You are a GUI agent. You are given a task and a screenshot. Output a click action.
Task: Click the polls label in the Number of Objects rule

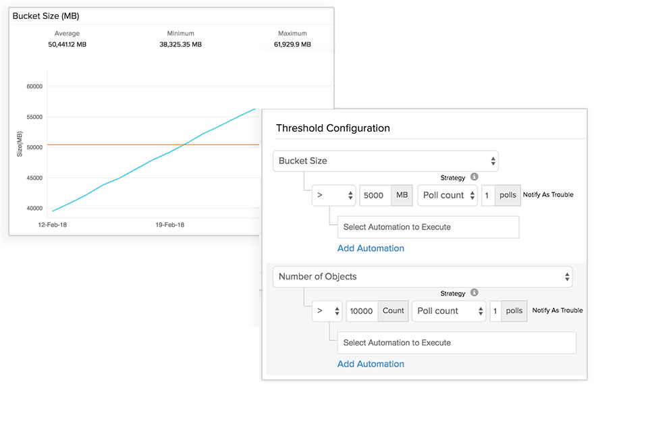515,310
